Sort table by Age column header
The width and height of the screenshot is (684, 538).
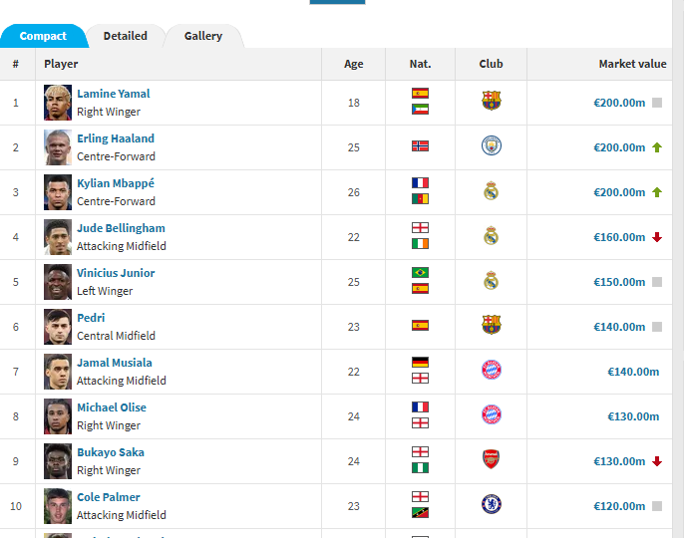tap(354, 64)
